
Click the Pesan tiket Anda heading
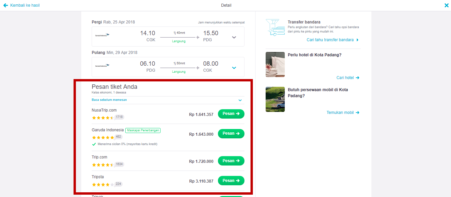tap(115, 87)
